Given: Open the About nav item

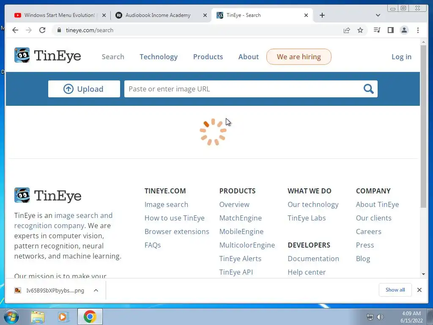Looking at the screenshot, I should tap(249, 57).
